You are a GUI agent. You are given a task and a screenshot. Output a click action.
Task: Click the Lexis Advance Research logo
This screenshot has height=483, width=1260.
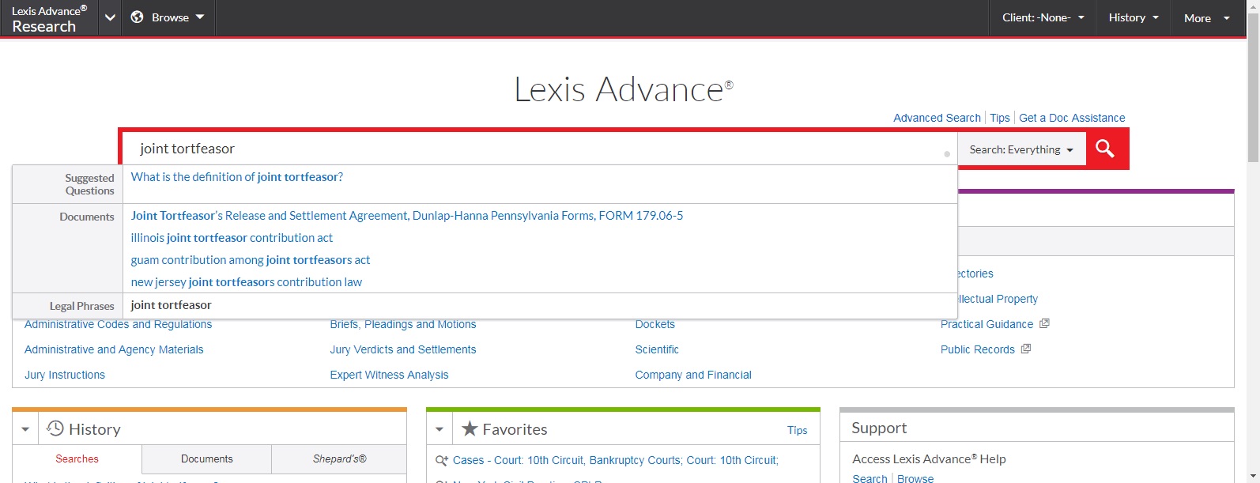[x=49, y=18]
